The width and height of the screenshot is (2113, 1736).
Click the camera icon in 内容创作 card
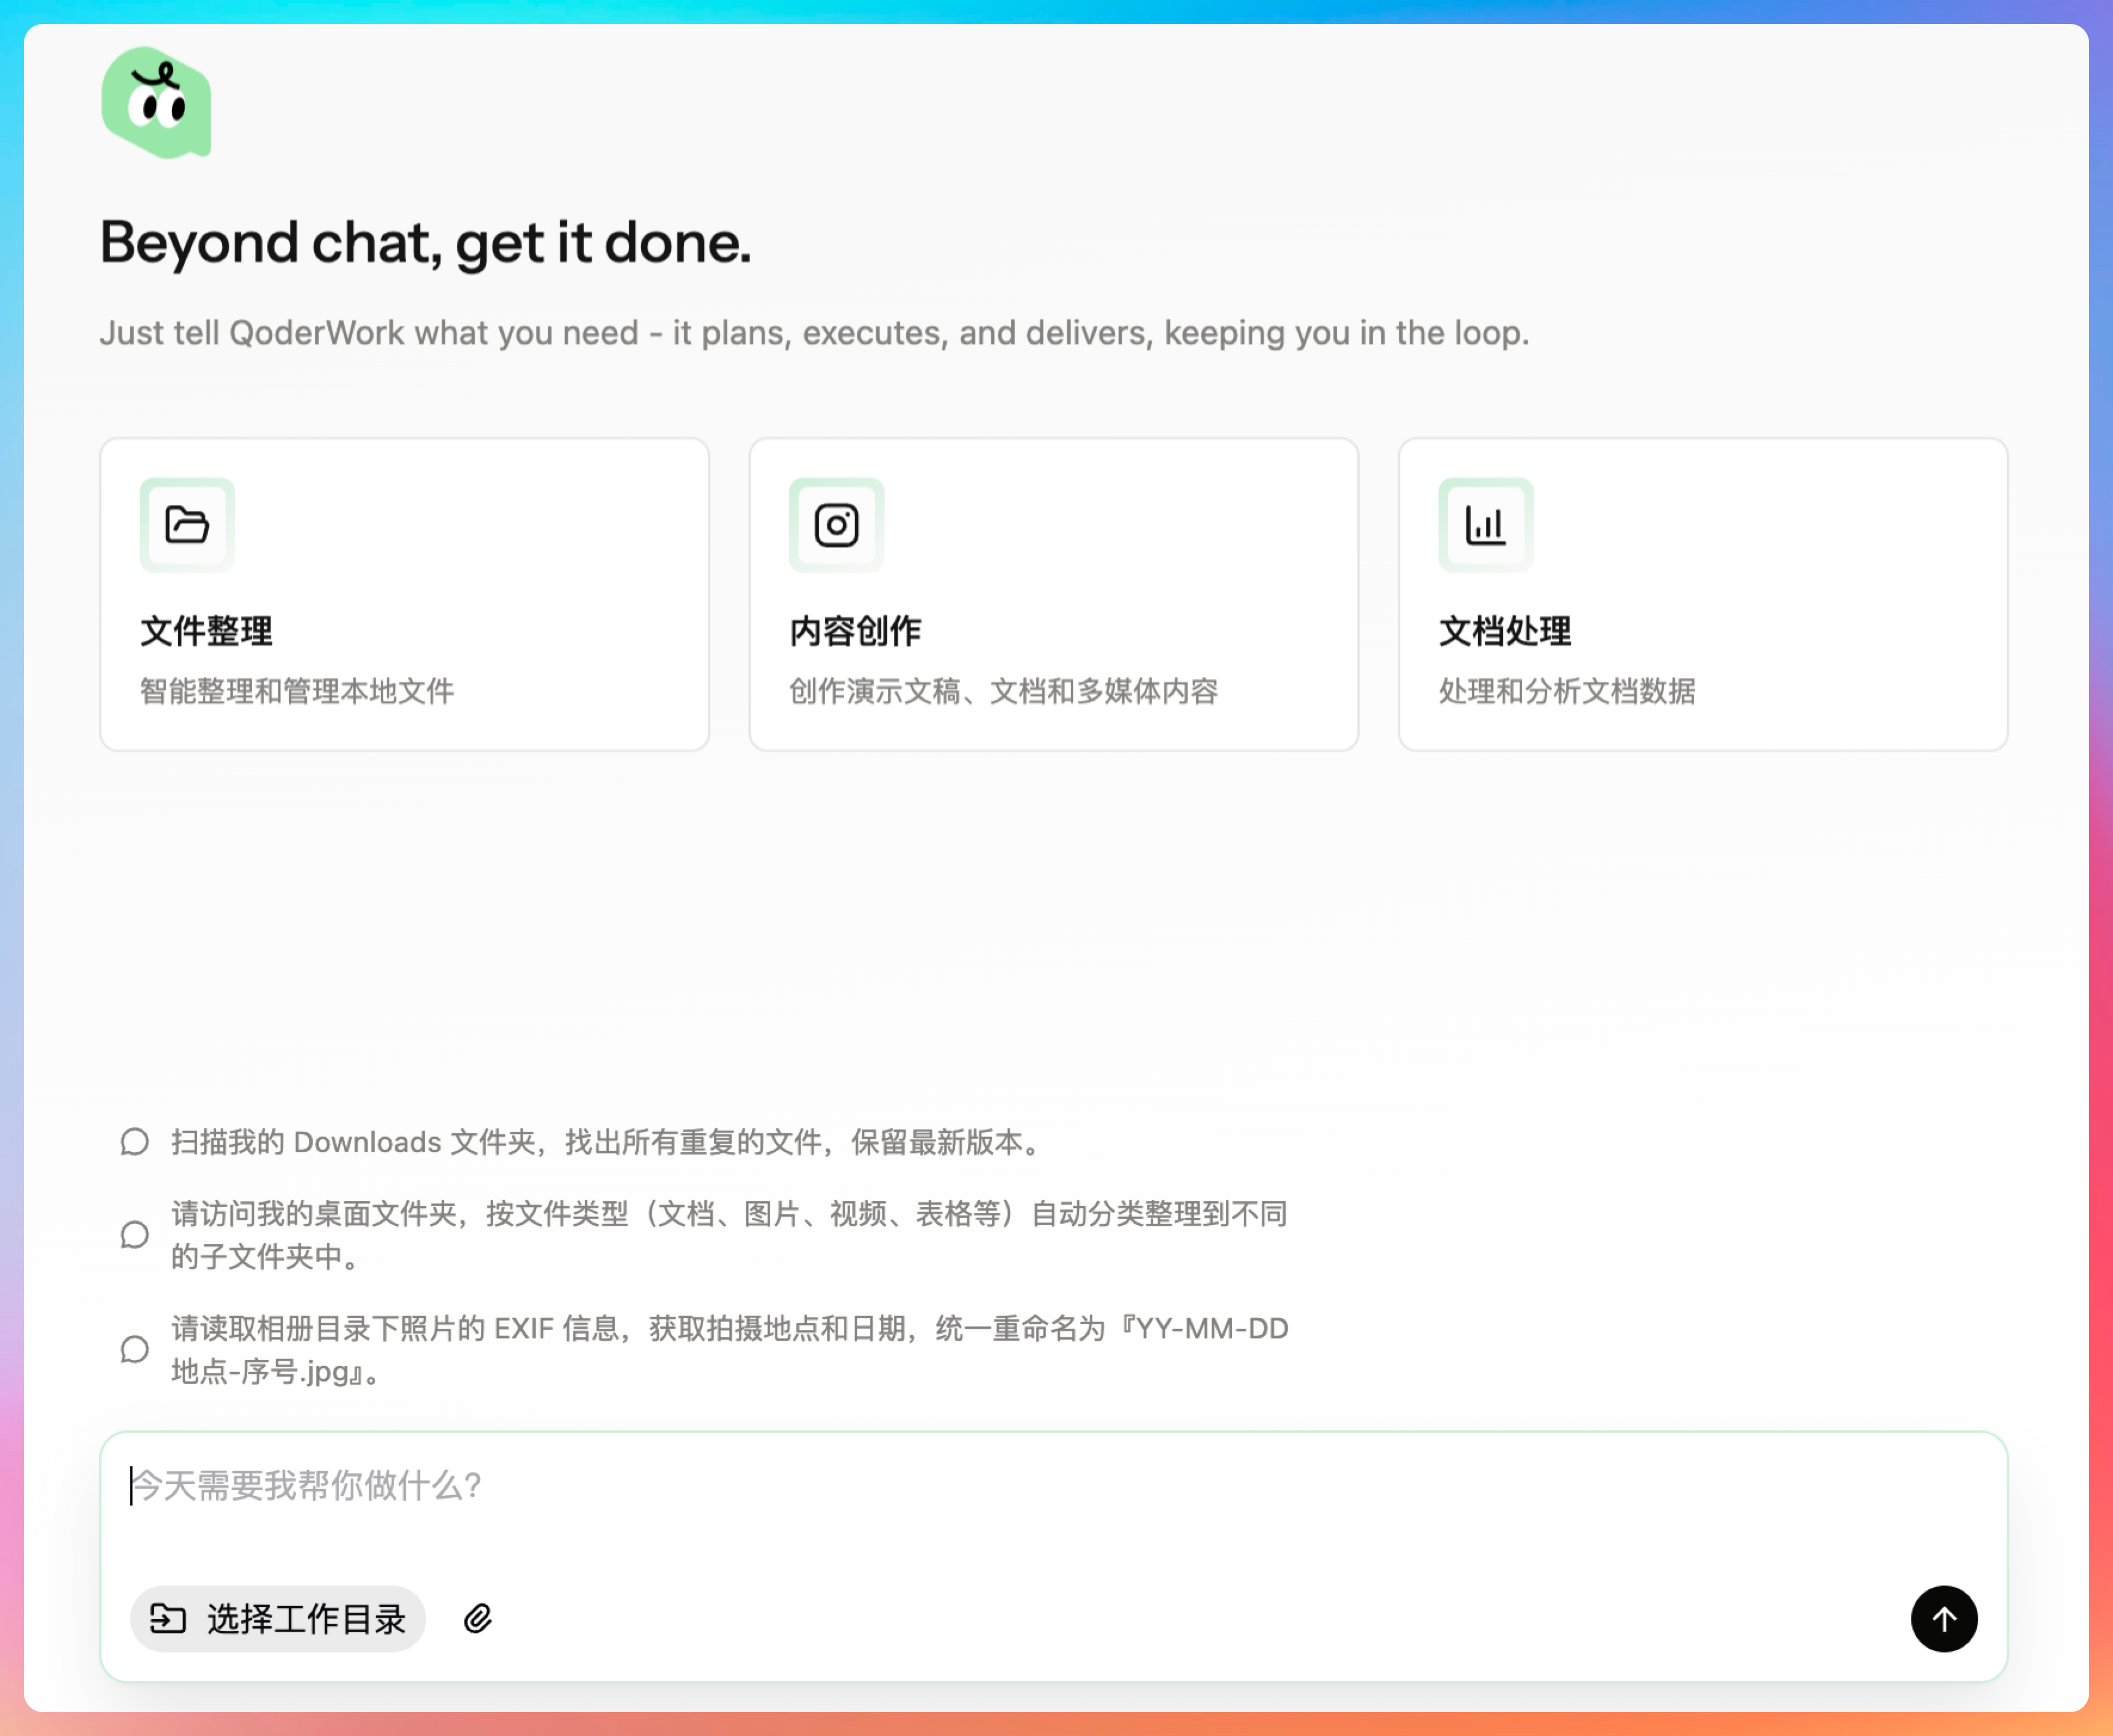click(x=836, y=525)
